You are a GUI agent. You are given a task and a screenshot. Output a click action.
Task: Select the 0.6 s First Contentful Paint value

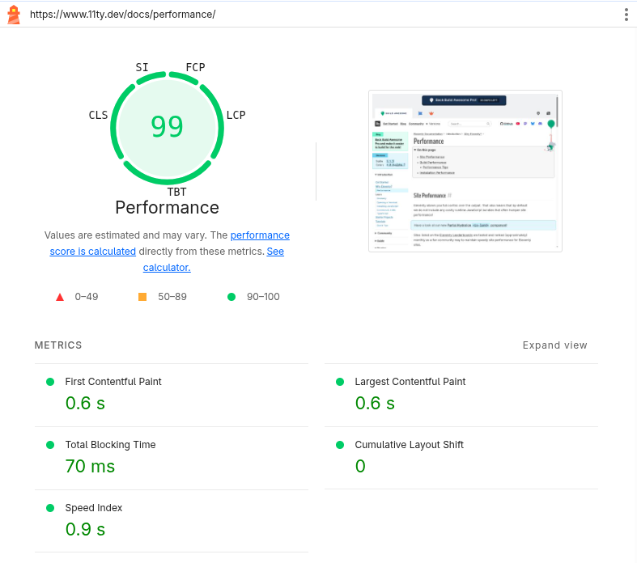[85, 403]
